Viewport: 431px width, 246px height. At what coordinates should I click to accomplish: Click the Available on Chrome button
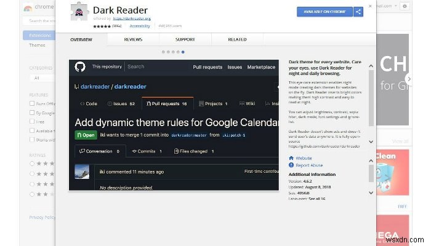(324, 12)
